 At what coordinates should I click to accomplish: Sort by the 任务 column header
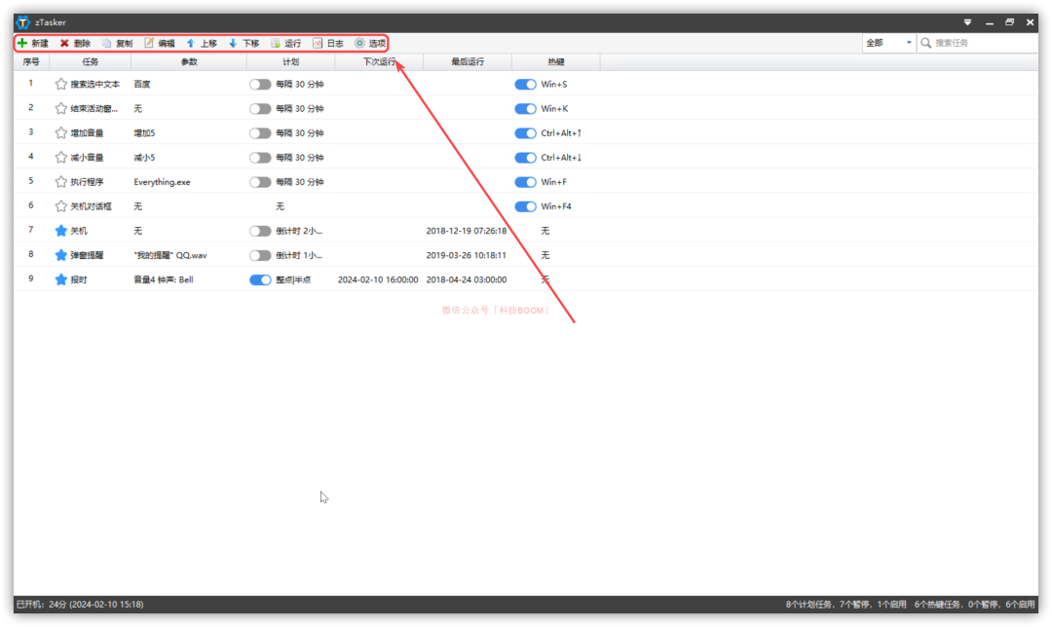(x=91, y=62)
